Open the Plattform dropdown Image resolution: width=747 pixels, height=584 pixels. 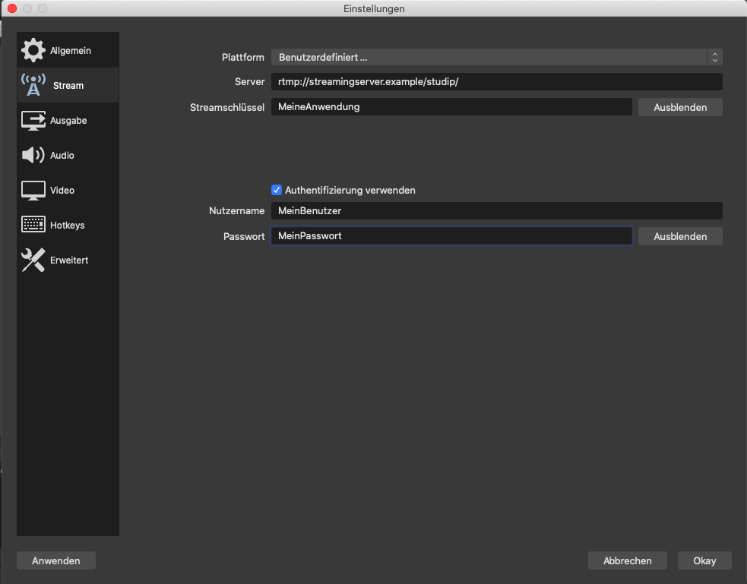(488, 57)
